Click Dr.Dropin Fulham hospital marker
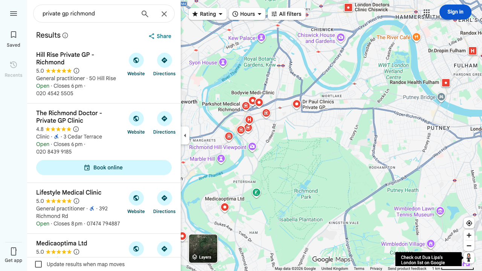 473,51
